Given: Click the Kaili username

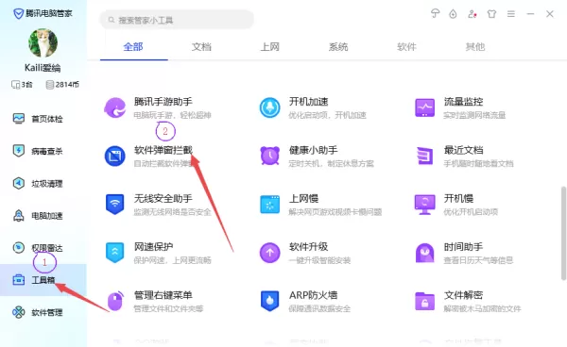Looking at the screenshot, I should pyautogui.click(x=43, y=68).
